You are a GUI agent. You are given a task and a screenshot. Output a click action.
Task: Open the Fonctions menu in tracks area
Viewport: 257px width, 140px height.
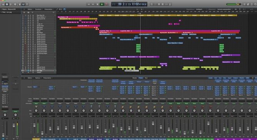(x=38, y=9)
